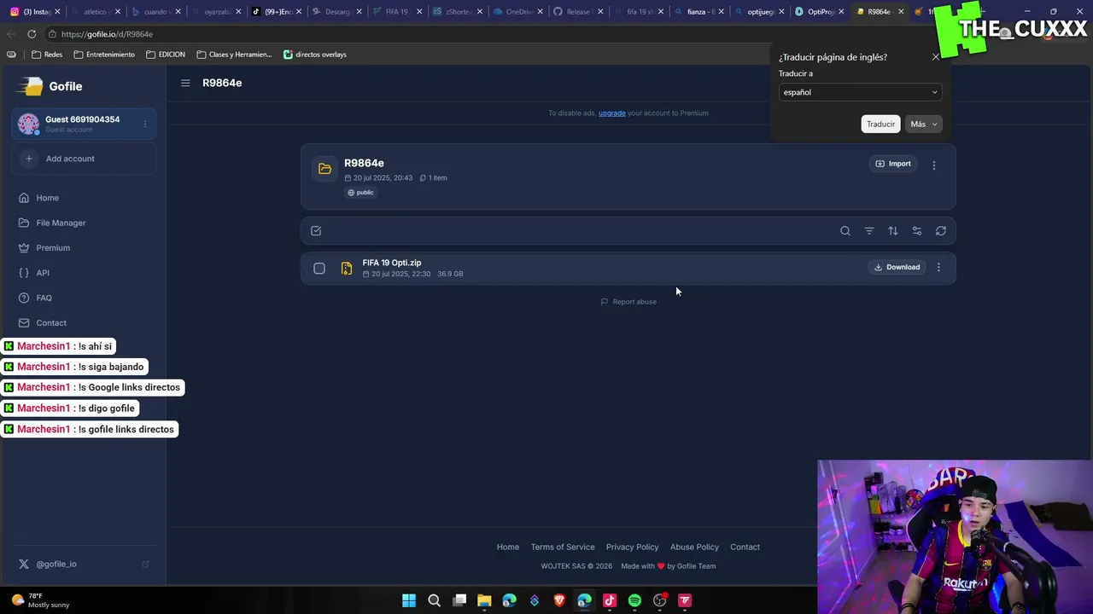Open Spotify from the taskbar
The width and height of the screenshot is (1093, 614).
tap(634, 600)
